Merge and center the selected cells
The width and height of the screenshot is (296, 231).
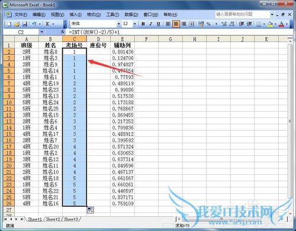coord(191,24)
